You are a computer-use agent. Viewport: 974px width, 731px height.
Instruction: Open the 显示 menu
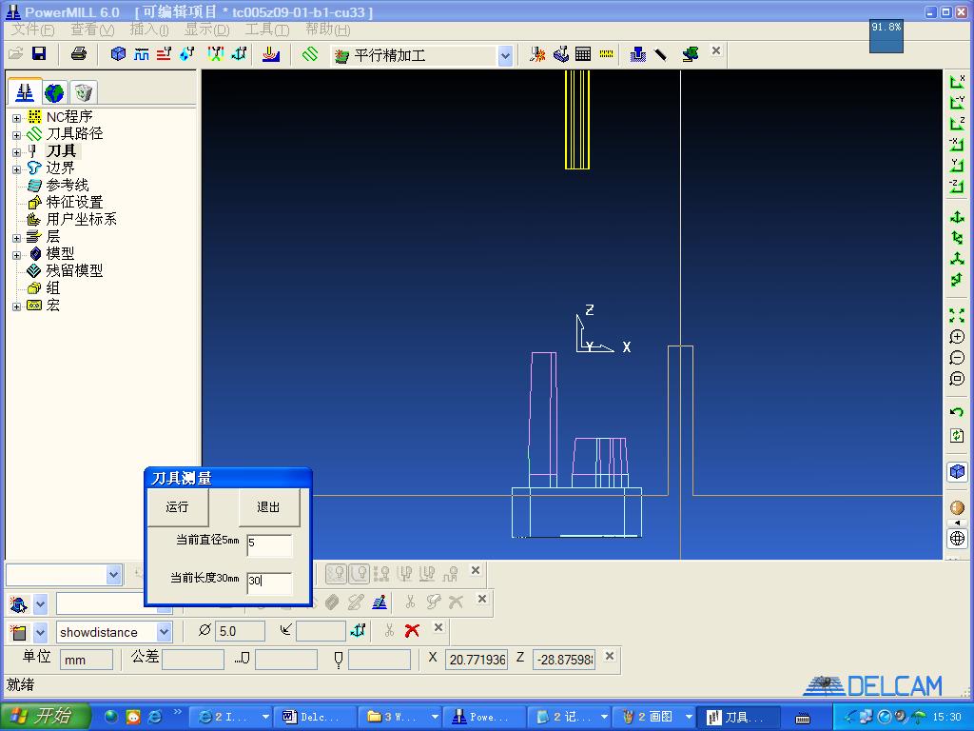(206, 30)
